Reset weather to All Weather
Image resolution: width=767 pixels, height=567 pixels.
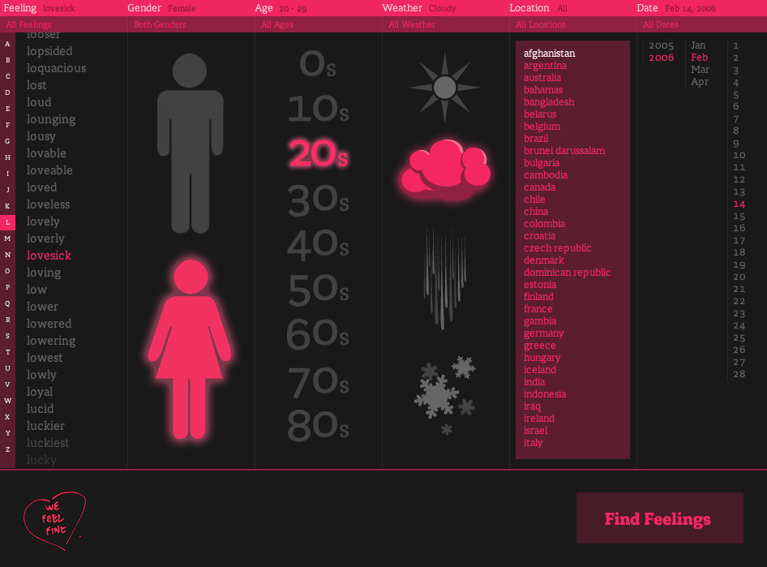tap(412, 25)
